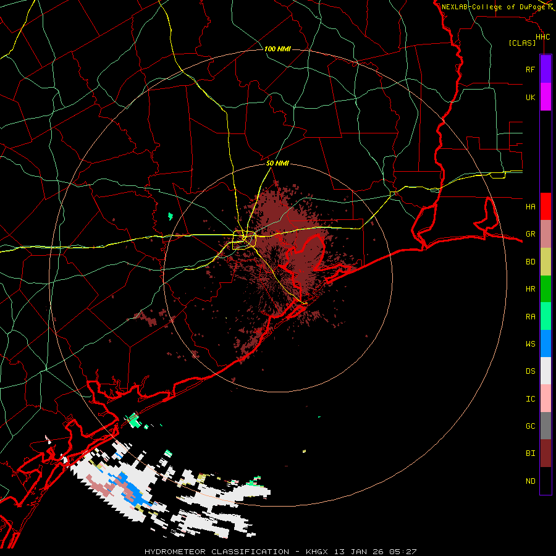Viewport: 556px width, 556px height.
Task: Click the GC gray legend color block
Action: tap(545, 426)
